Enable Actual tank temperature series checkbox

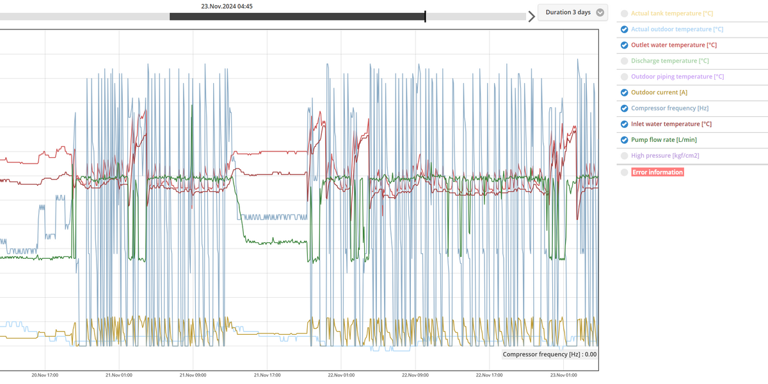(x=624, y=13)
